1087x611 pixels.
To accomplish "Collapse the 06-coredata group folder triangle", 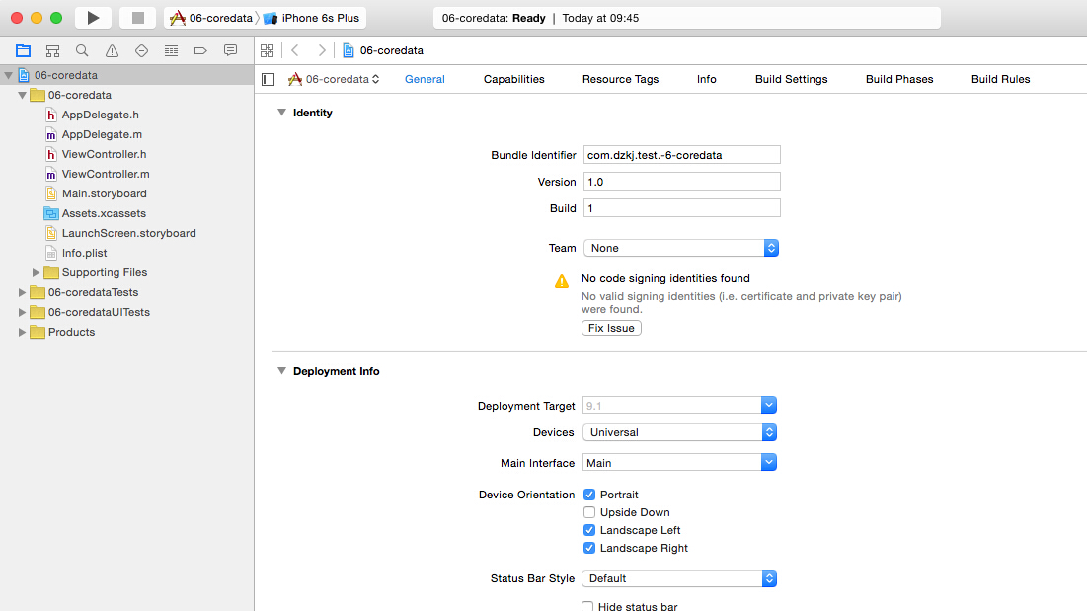I will [22, 95].
